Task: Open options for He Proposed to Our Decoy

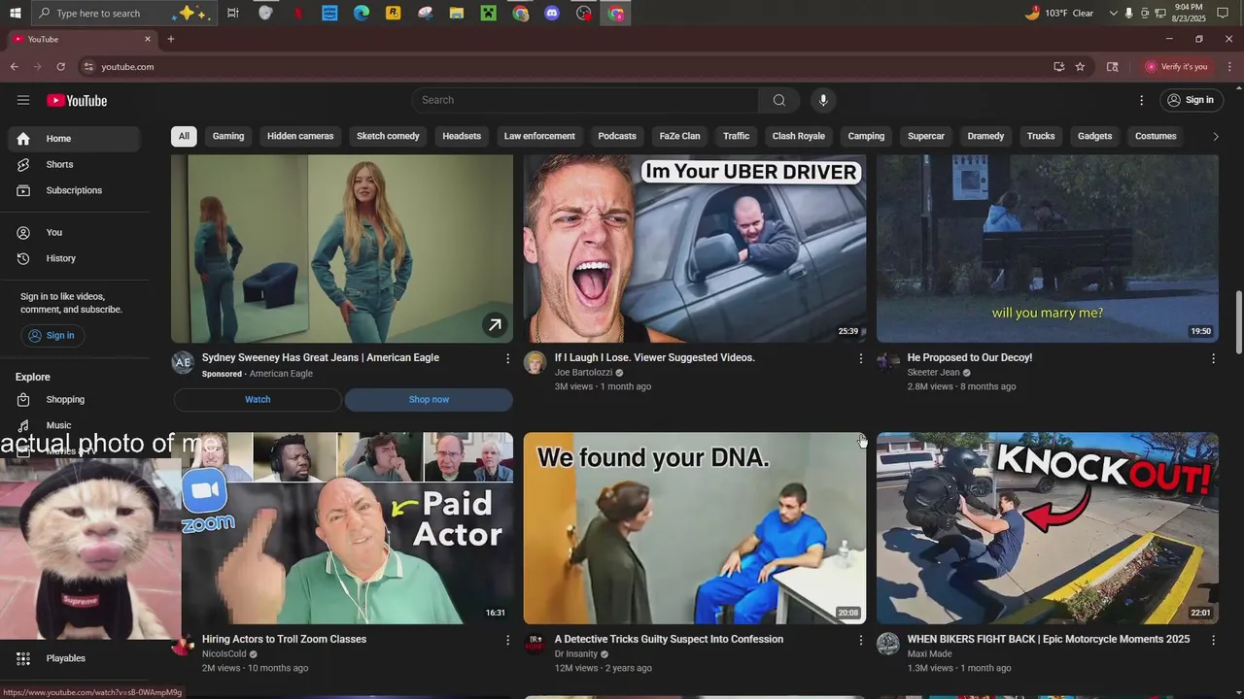Action: pyautogui.click(x=1213, y=358)
